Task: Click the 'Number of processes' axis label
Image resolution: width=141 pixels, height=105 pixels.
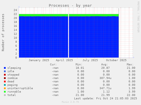Action: click(x=3, y=33)
